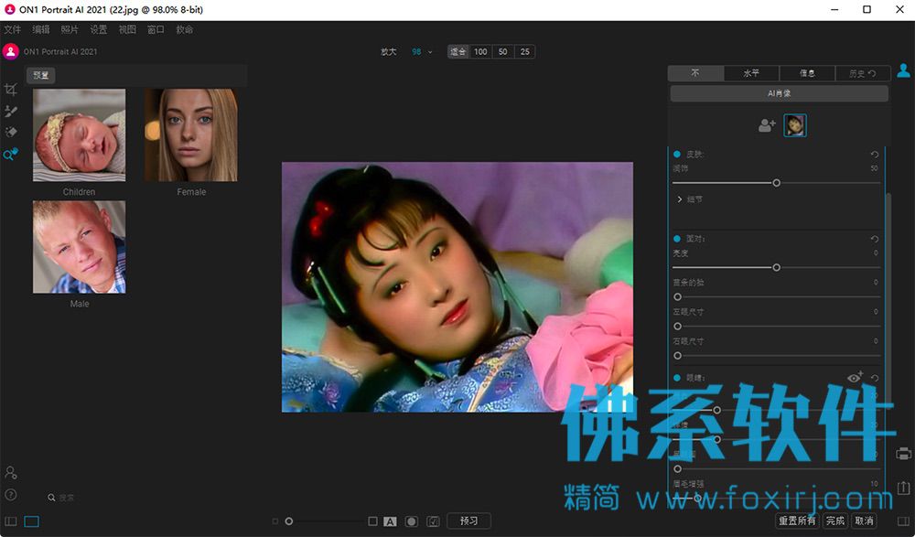Click the search magnifier icon in presets panel
Viewport: 915px width, 537px height.
pos(51,498)
